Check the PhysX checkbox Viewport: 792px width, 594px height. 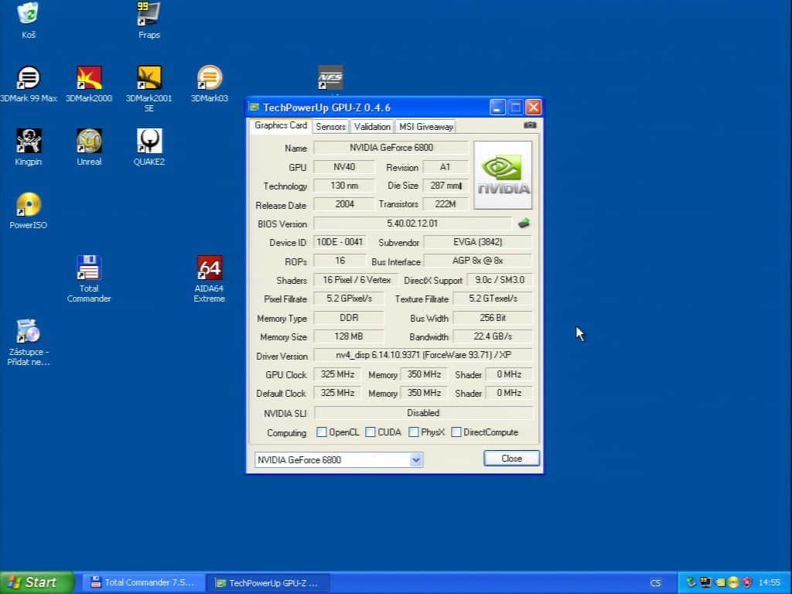414,432
